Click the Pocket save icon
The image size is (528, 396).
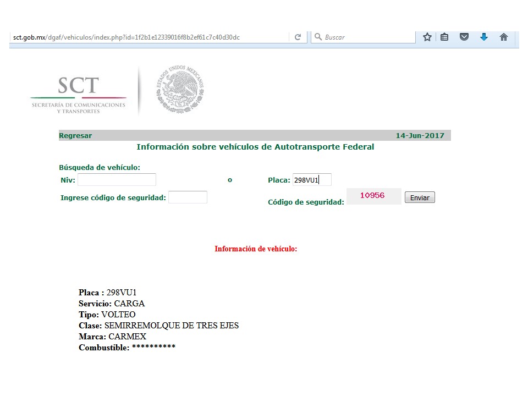point(464,37)
